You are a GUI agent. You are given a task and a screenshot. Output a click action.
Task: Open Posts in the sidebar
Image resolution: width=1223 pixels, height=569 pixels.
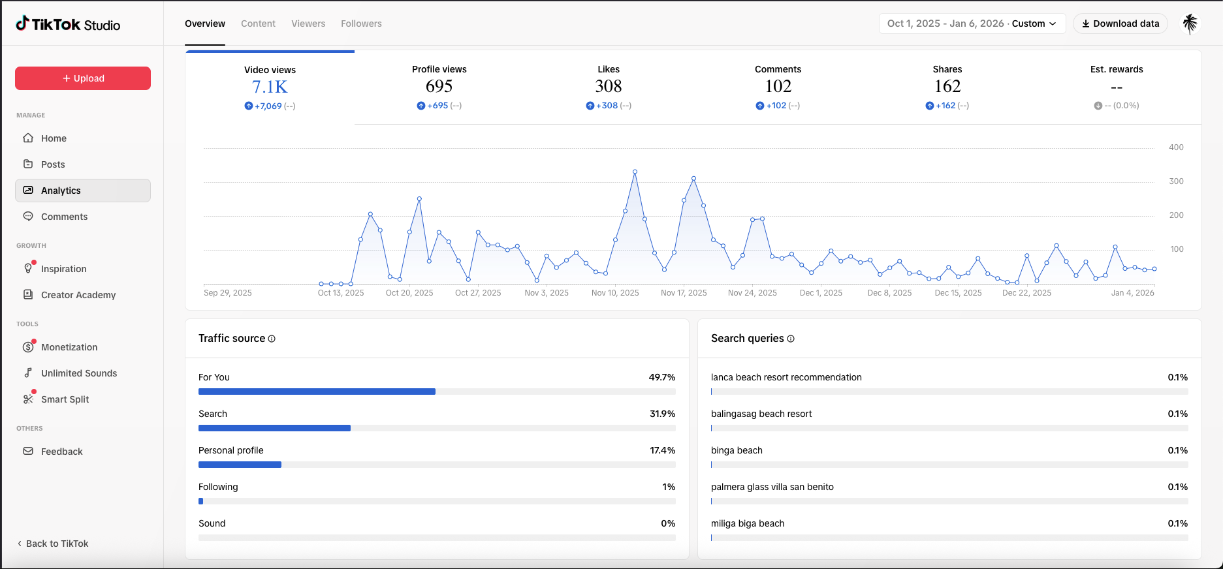(83, 164)
